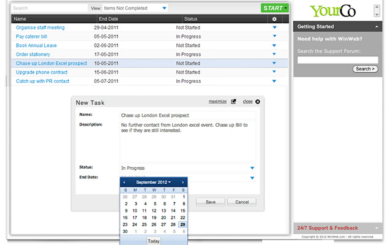Click Not Started status for Upgrade phone contract
Viewport: 392px width, 245px height.
(x=188, y=72)
